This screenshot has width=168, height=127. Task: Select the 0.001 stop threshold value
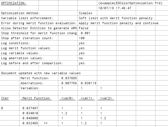tap(85, 33)
